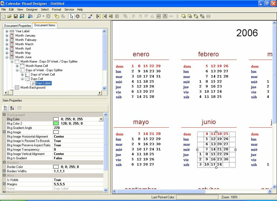277x201 pixels.
Task: Click the center horizontally toolbar icon
Action: (159, 16)
